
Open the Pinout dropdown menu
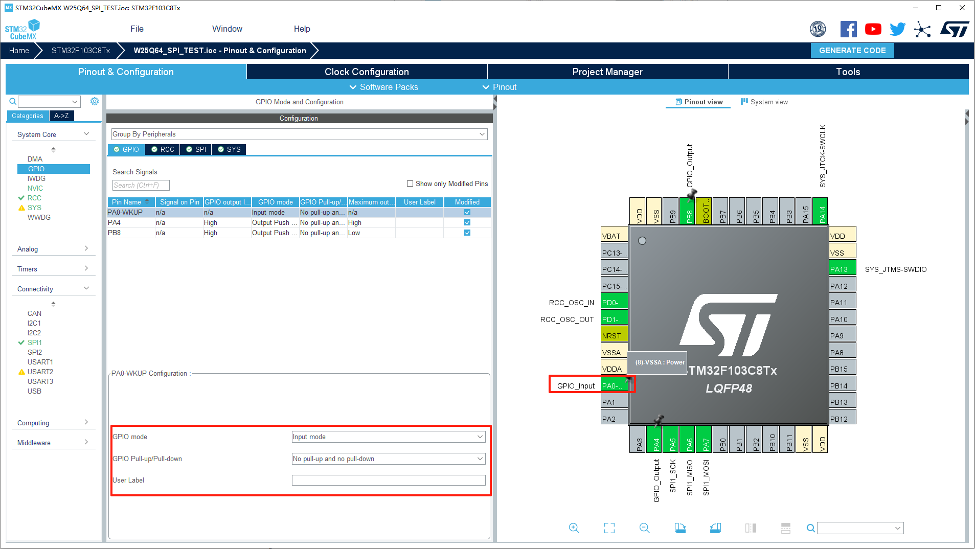[500, 87]
